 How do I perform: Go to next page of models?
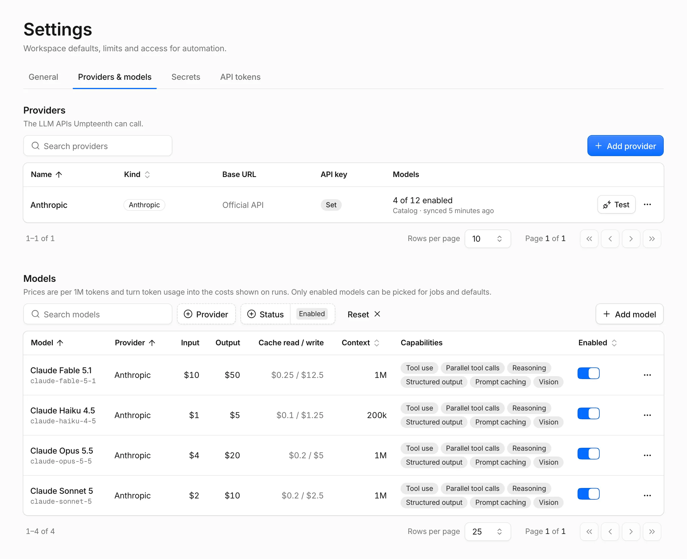631,532
